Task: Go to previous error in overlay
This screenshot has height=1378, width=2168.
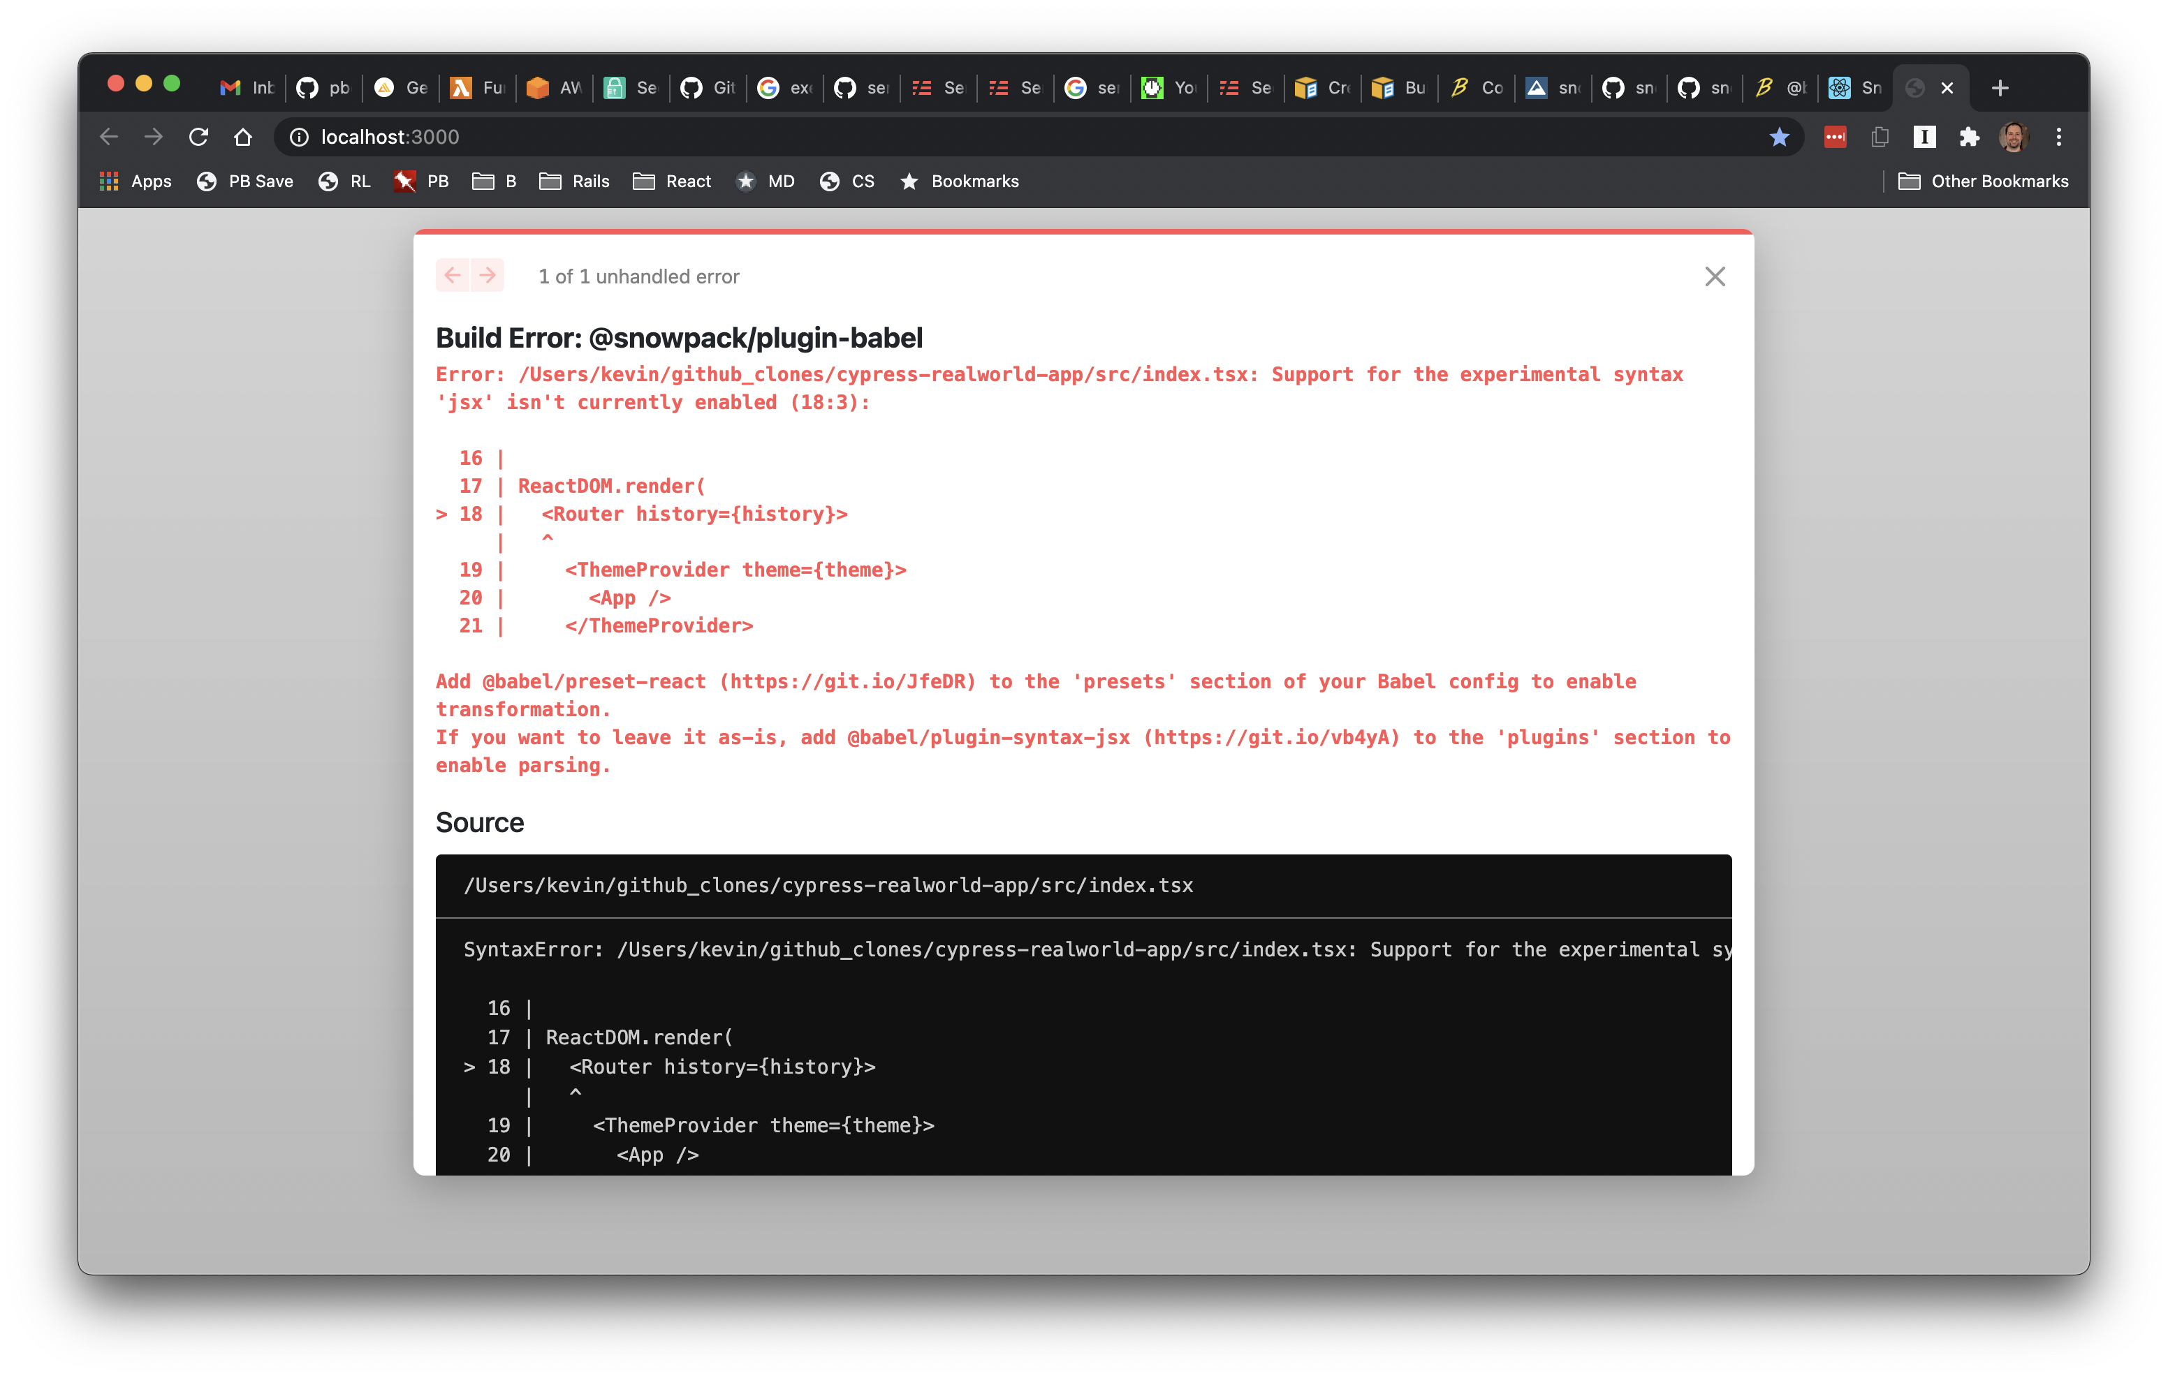Action: point(453,276)
